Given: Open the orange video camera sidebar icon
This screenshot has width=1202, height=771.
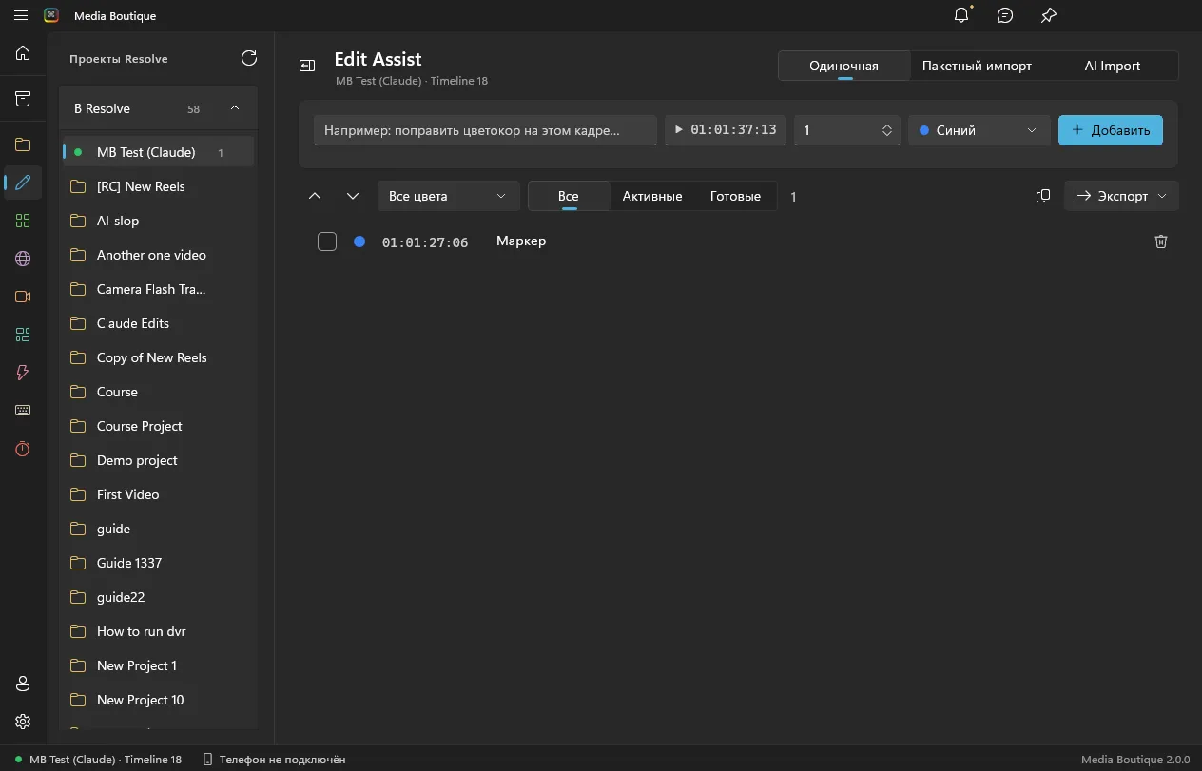Looking at the screenshot, I should [x=23, y=297].
